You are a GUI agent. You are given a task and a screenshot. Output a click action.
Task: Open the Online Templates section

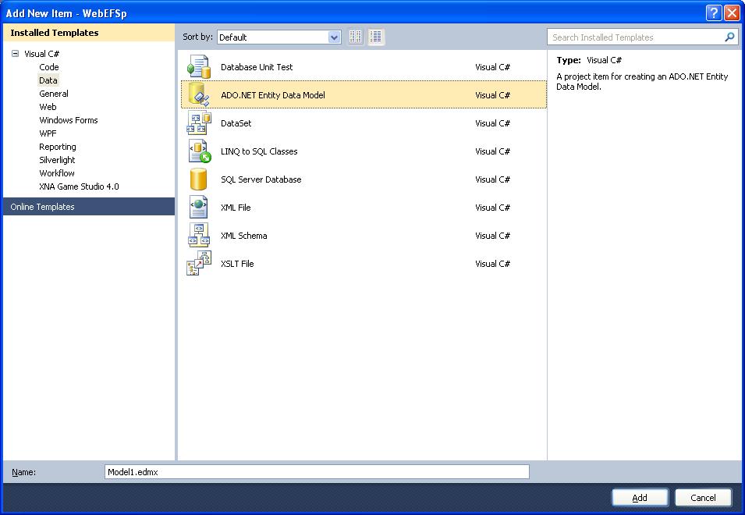pos(43,207)
